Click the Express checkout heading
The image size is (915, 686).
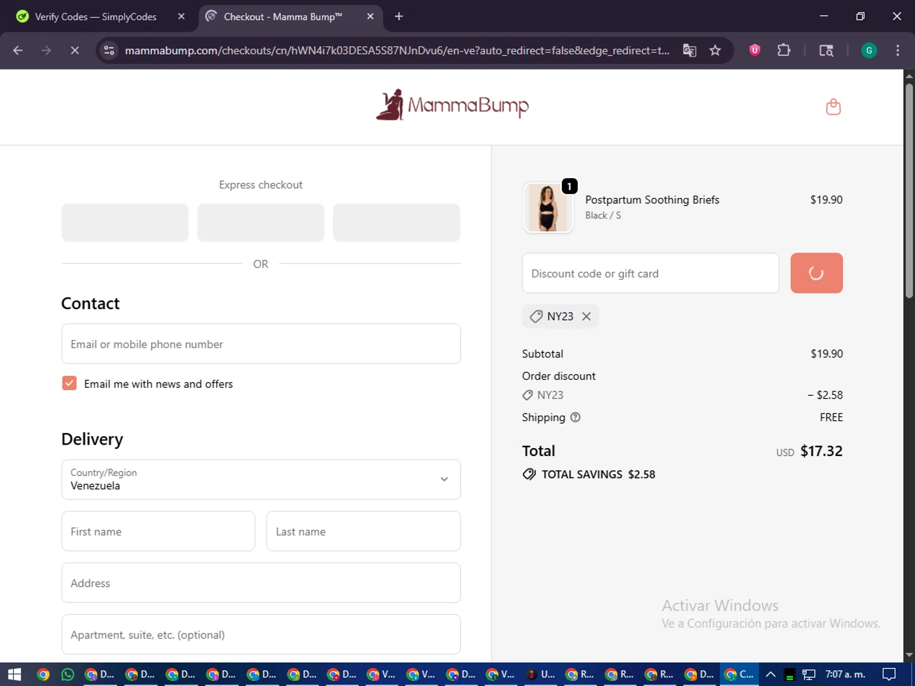[260, 185]
